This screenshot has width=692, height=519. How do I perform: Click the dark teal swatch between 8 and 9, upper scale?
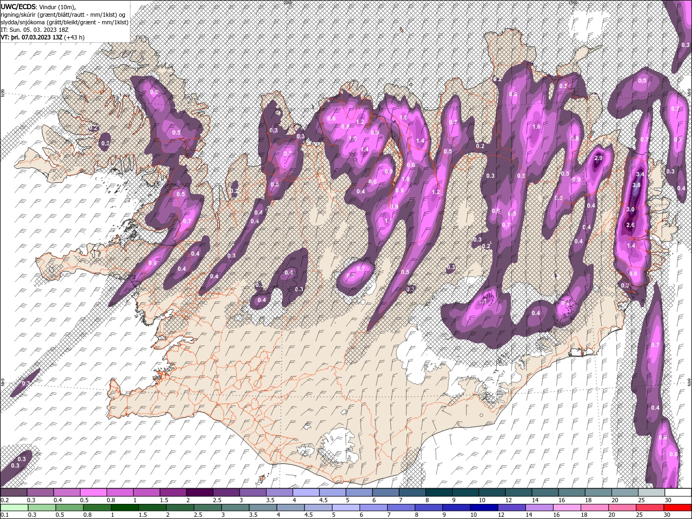[439, 493]
